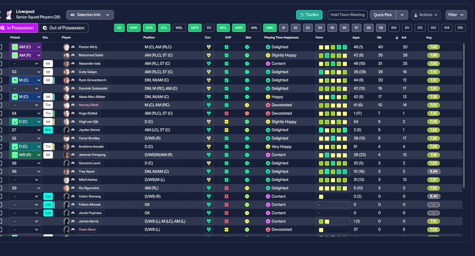Expand the arrow next to Quick Pick
This screenshot has height=256, width=475.
click(402, 15)
